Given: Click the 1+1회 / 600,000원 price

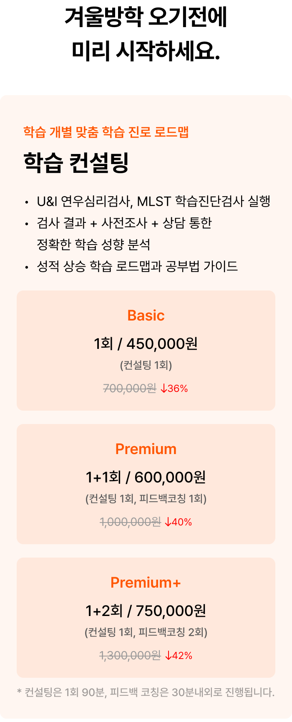Looking at the screenshot, I should (146, 477).
